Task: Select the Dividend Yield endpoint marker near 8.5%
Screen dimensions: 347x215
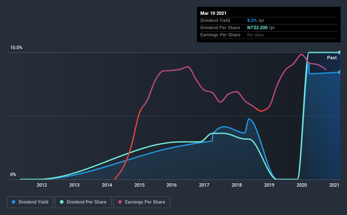Action: coord(339,72)
